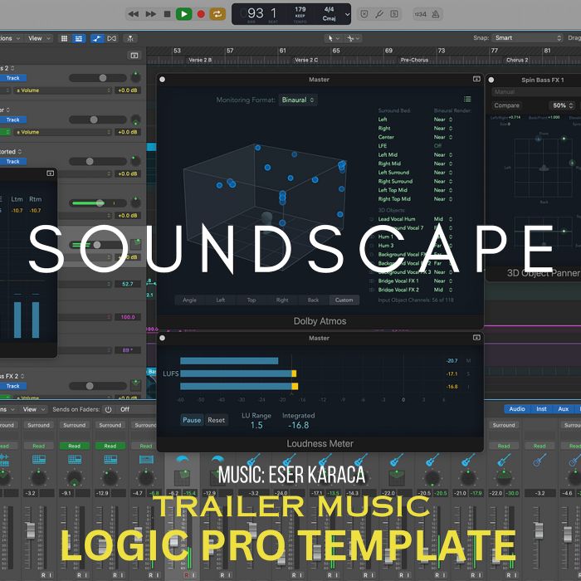Click the Read button on the -9.1 strip

tap(75, 447)
